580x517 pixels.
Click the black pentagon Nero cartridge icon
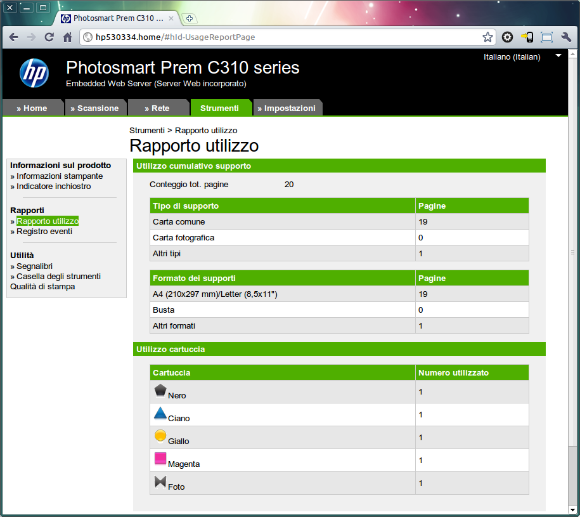pos(160,390)
